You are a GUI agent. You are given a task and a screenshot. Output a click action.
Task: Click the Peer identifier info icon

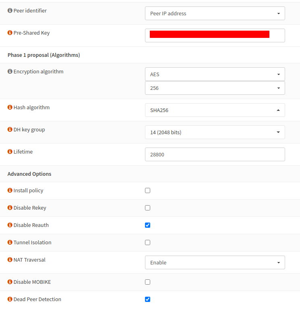click(10, 10)
